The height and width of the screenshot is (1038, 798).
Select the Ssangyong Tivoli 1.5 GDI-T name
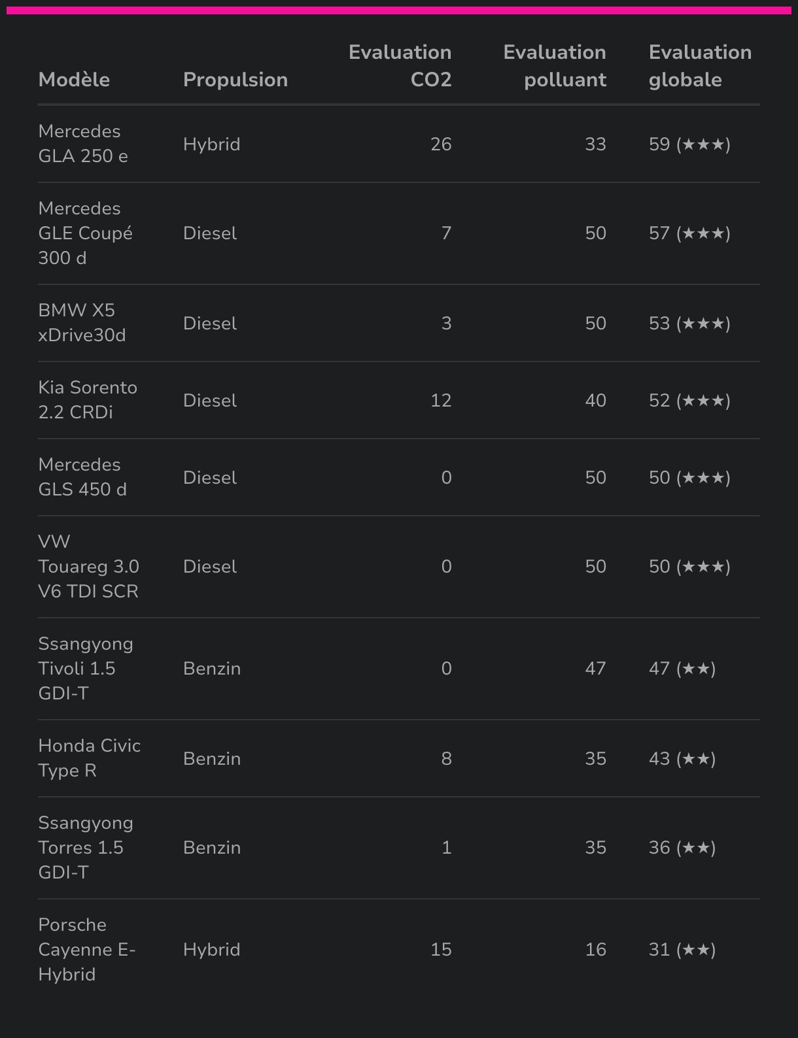click(x=86, y=669)
